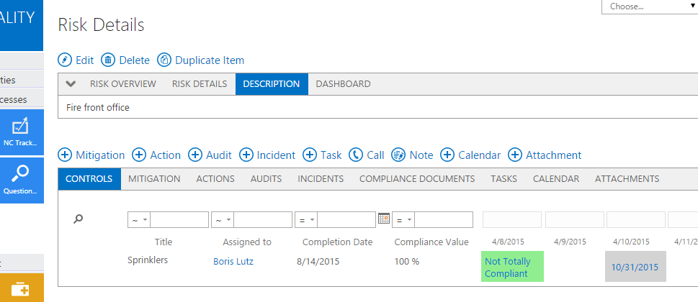
Task: Click the 4/8/2015 column header
Action: coord(508,242)
